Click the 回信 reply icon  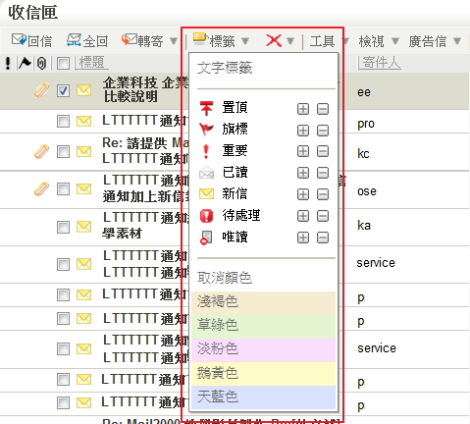click(19, 40)
